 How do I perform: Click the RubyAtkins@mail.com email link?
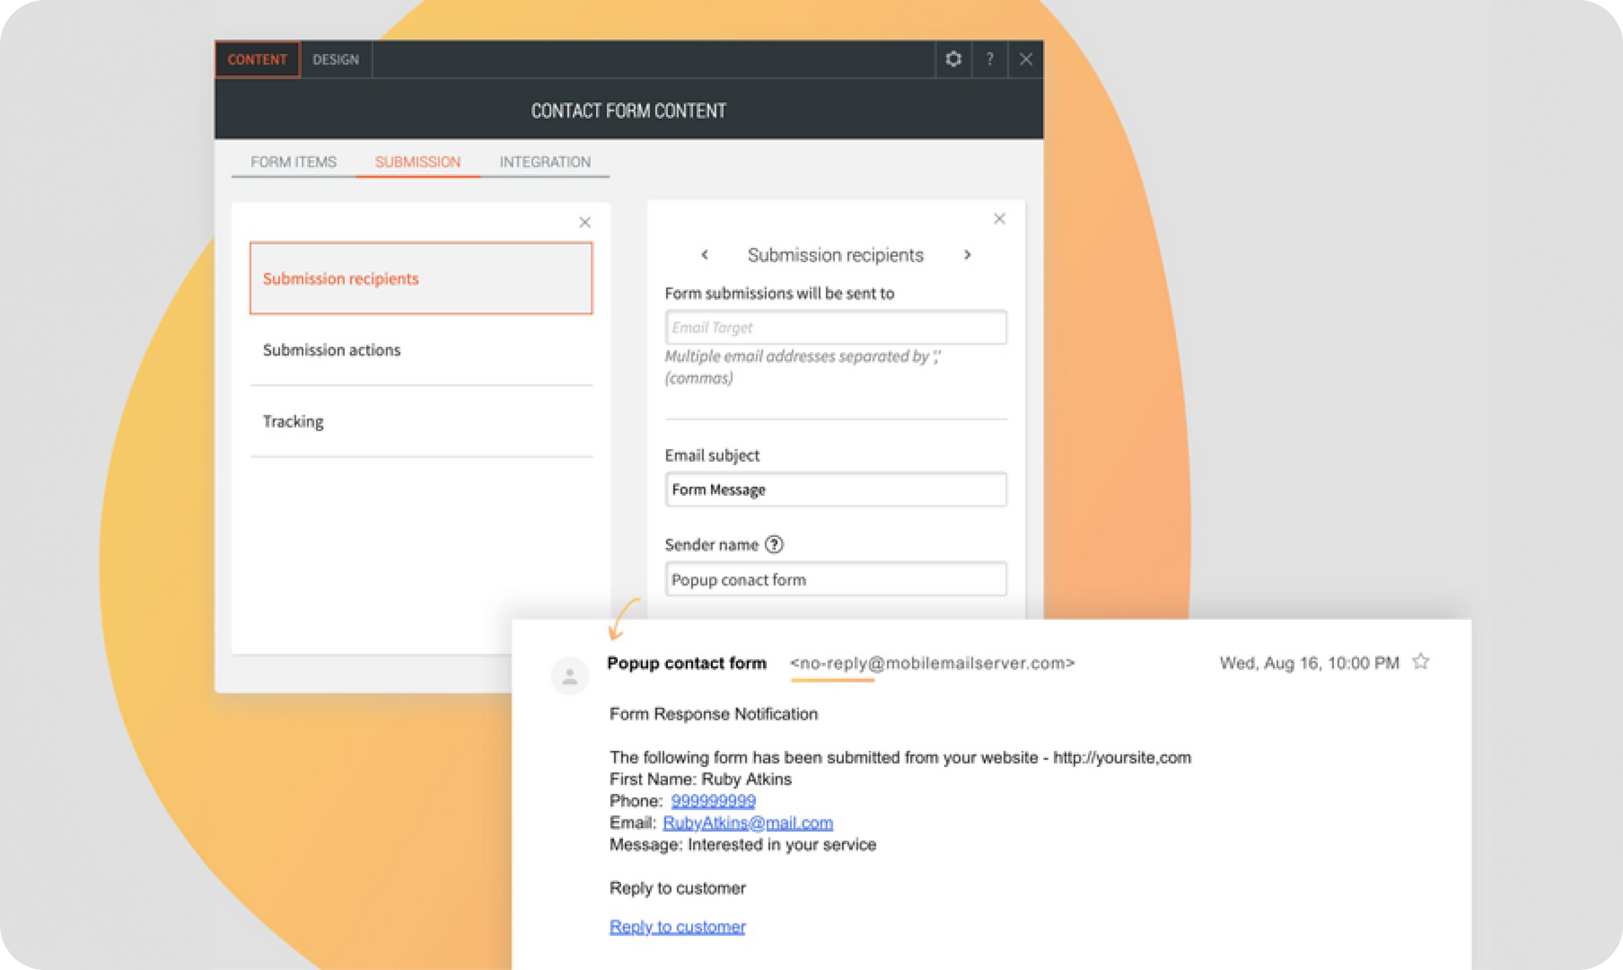pos(748,823)
